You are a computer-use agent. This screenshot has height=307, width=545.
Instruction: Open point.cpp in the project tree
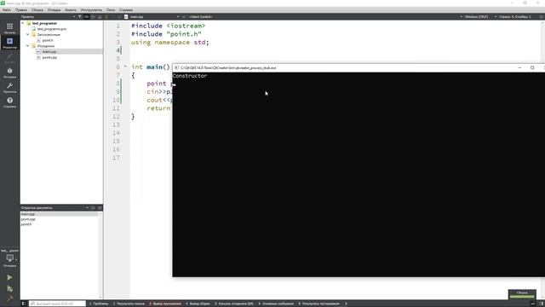click(x=49, y=57)
